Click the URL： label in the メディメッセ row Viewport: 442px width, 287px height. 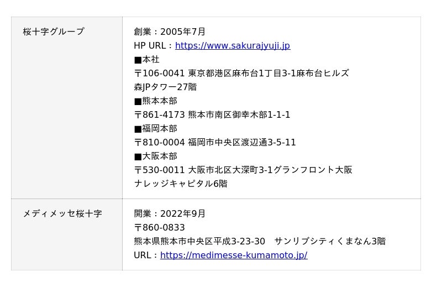tap(145, 255)
